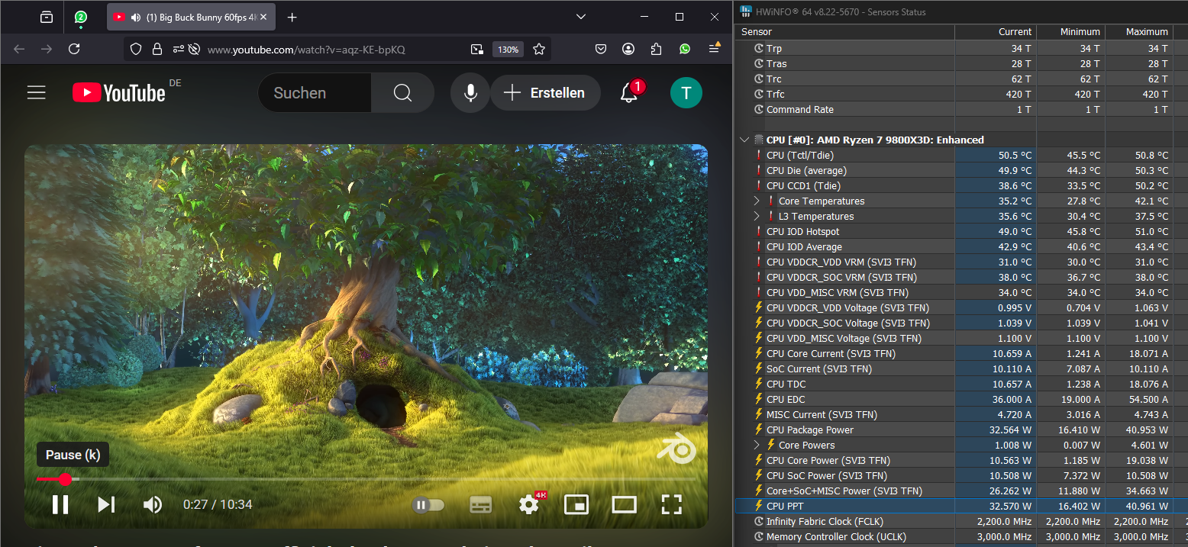Open the blocked autoplay permission icon

pos(194,49)
